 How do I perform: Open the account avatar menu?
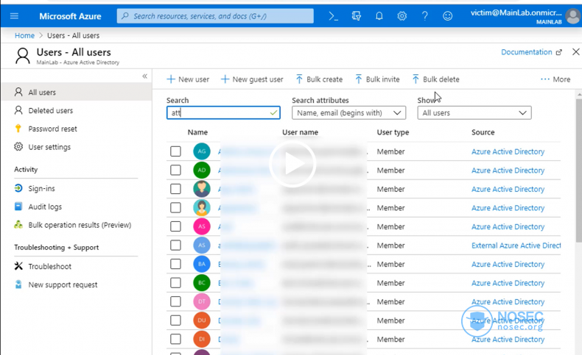click(x=573, y=16)
